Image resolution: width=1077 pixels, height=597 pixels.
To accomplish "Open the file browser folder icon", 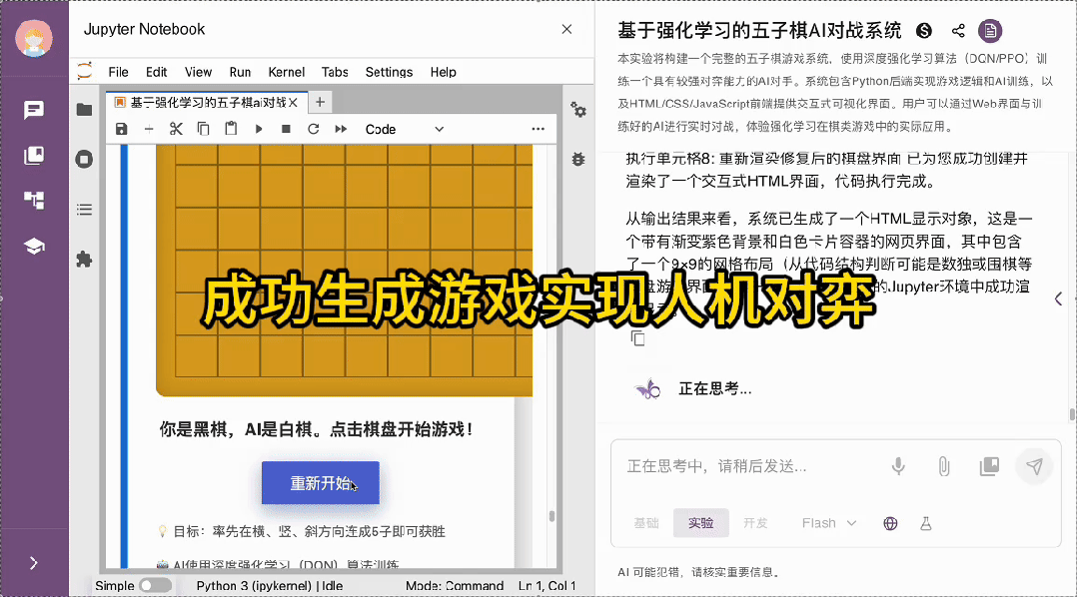I will click(85, 110).
